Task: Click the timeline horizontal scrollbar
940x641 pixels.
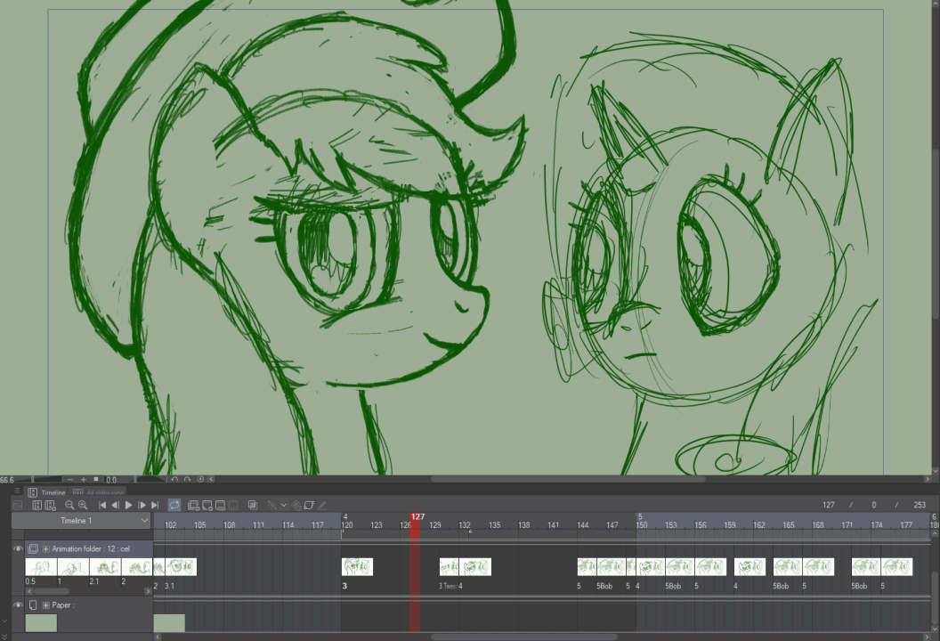Action: pos(524,637)
